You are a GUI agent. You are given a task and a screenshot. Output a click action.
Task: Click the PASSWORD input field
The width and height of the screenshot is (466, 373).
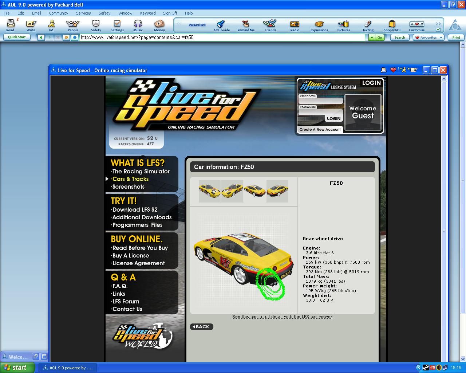[320, 112]
